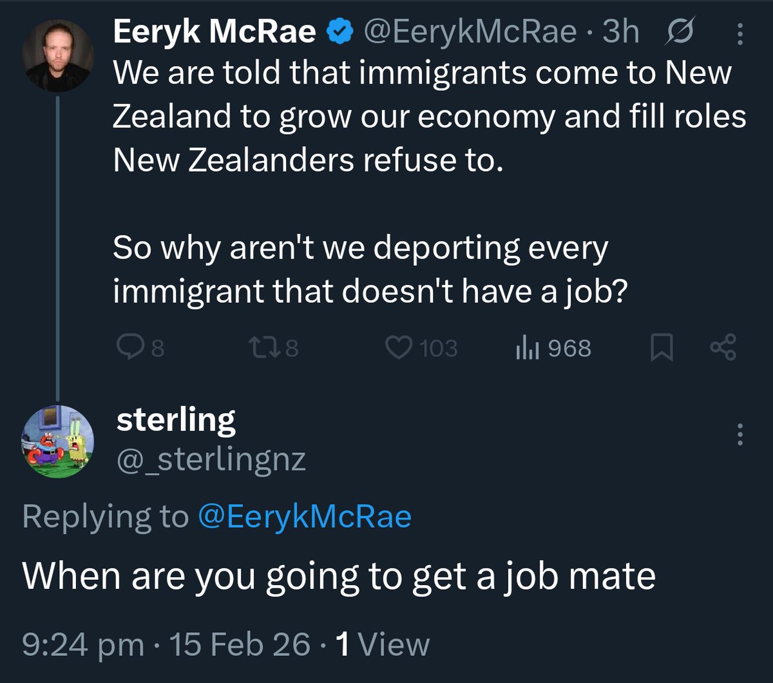Click the Eeryk McRae display name
The height and width of the screenshot is (683, 773).
[215, 32]
